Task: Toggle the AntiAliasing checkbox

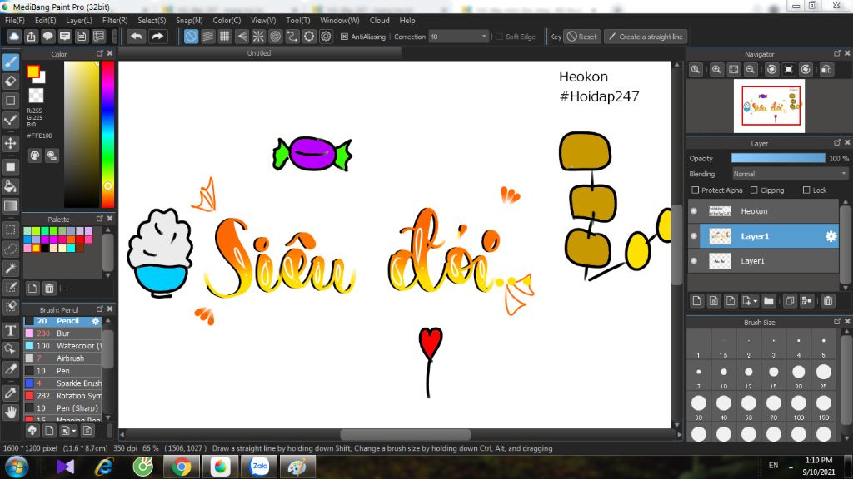Action: pyautogui.click(x=345, y=37)
